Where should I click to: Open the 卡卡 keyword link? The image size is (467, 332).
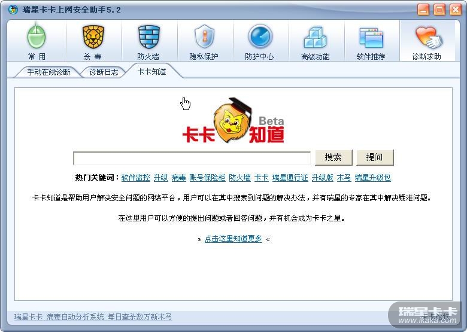pos(261,178)
